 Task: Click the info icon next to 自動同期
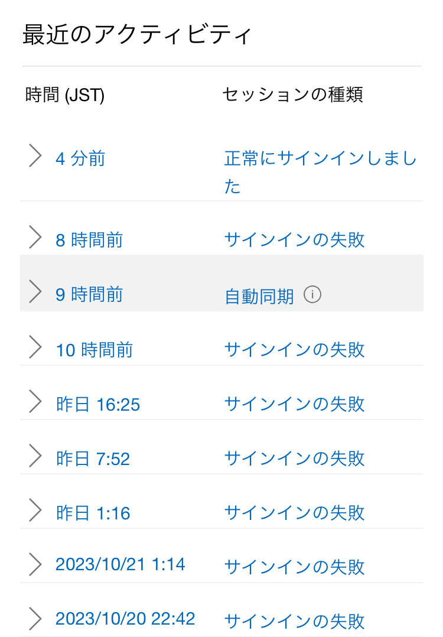312,294
